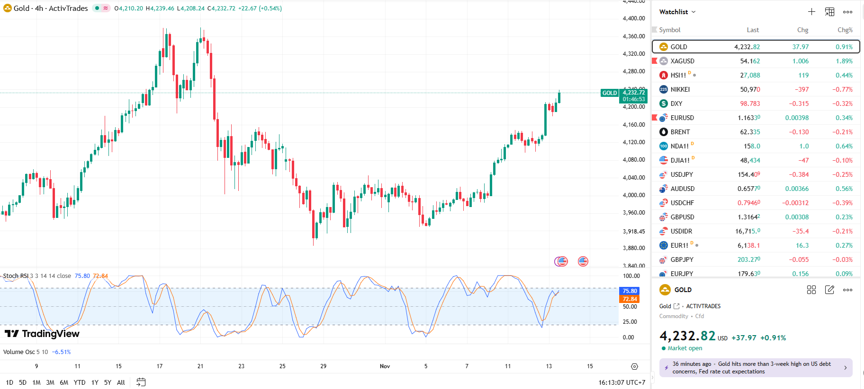Open the note edit icon for GOLD

[x=829, y=290]
